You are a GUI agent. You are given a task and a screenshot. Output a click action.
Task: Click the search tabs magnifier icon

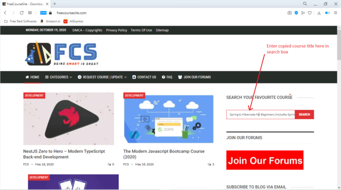(x=305, y=4)
